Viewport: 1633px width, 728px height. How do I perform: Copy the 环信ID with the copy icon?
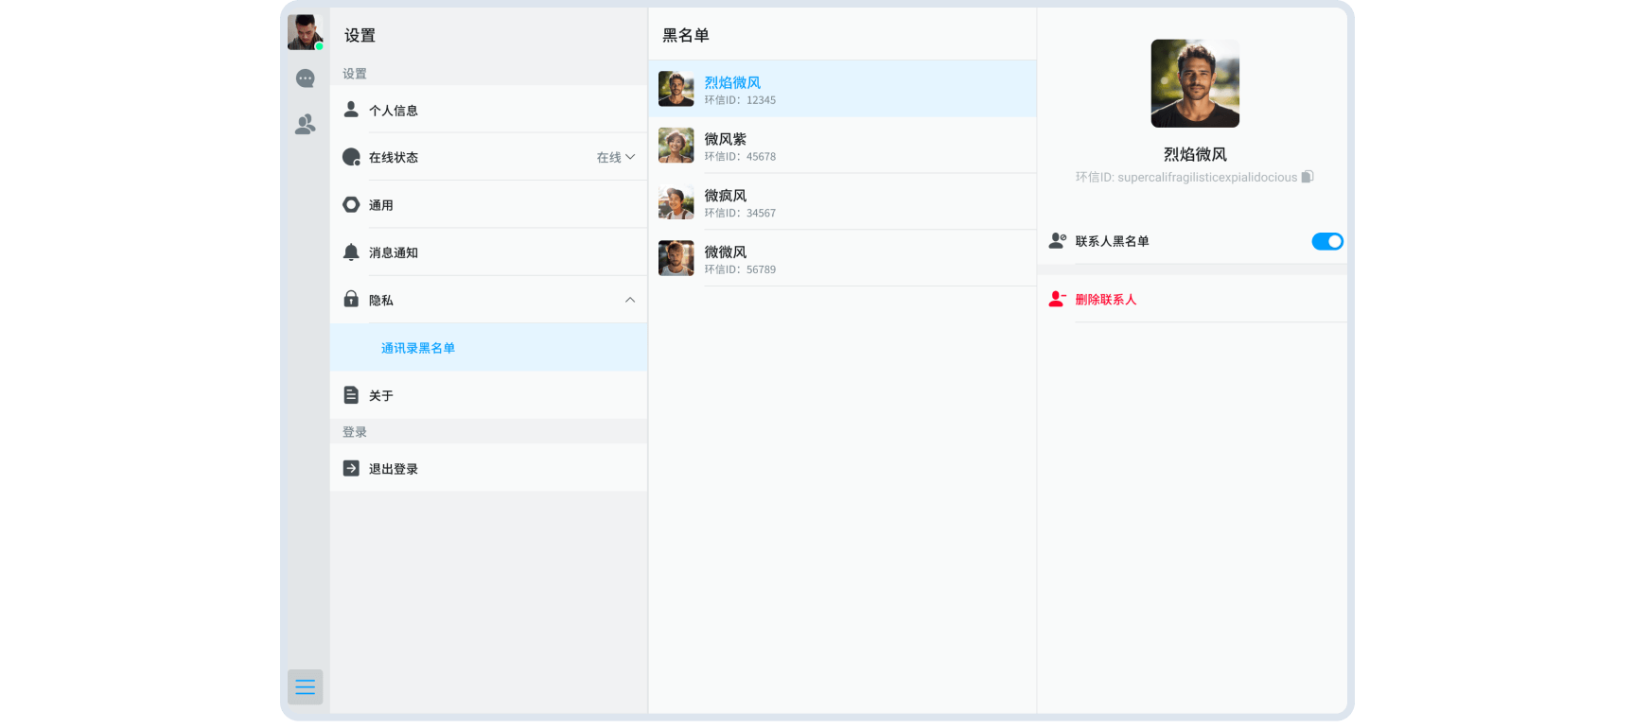pyautogui.click(x=1308, y=177)
